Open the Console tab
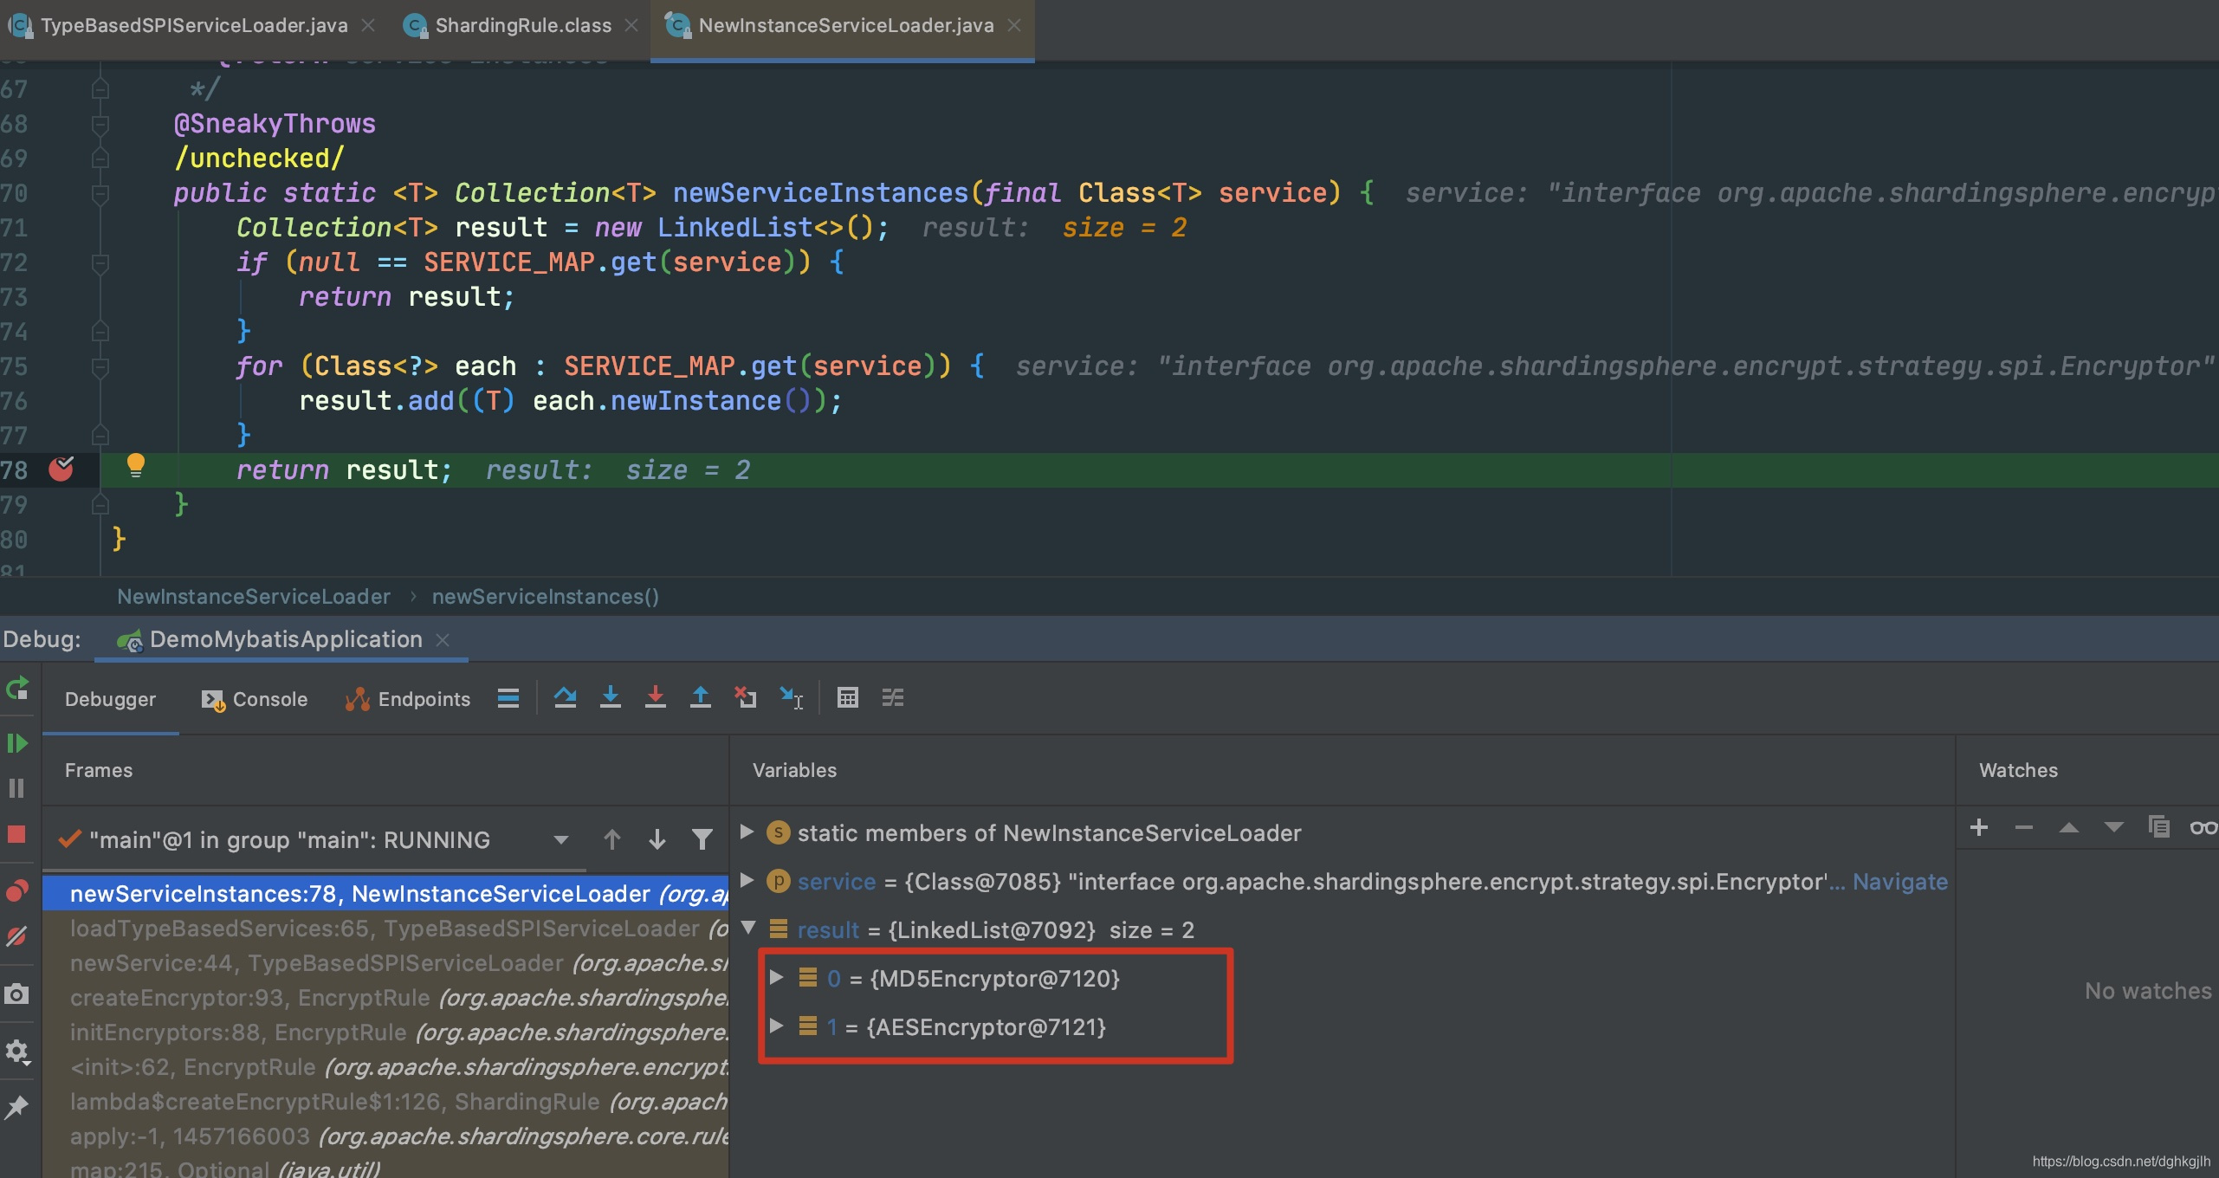Screen dimensions: 2219x1178 click(x=255, y=699)
